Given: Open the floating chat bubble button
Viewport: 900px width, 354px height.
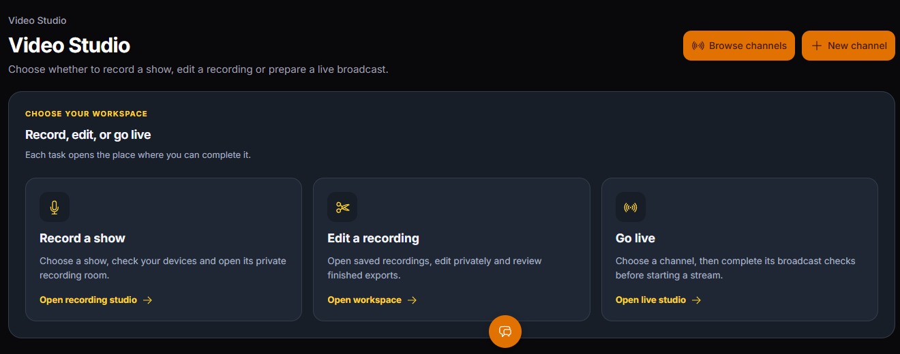Looking at the screenshot, I should coord(505,332).
